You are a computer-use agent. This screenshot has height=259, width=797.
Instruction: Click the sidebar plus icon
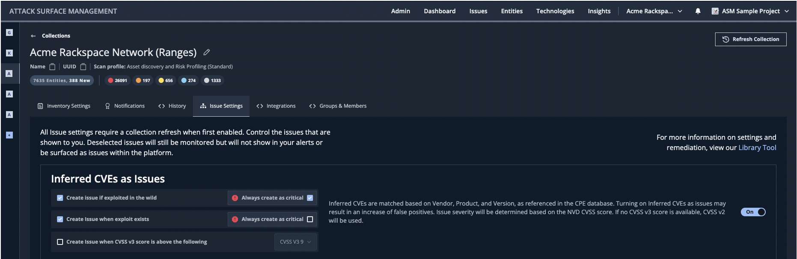pos(9,135)
